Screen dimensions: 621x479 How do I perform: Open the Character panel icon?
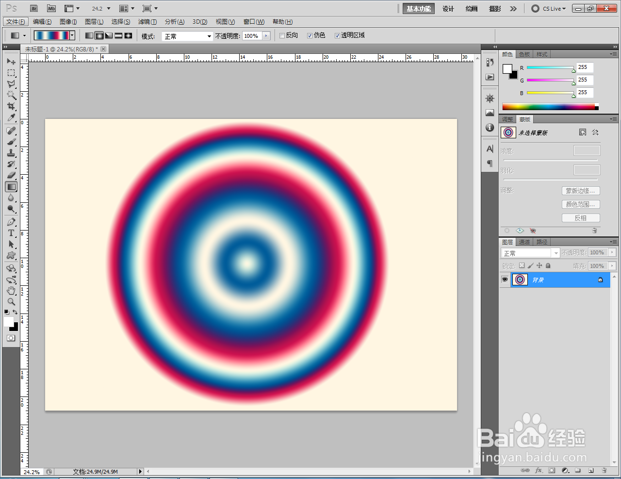[490, 149]
